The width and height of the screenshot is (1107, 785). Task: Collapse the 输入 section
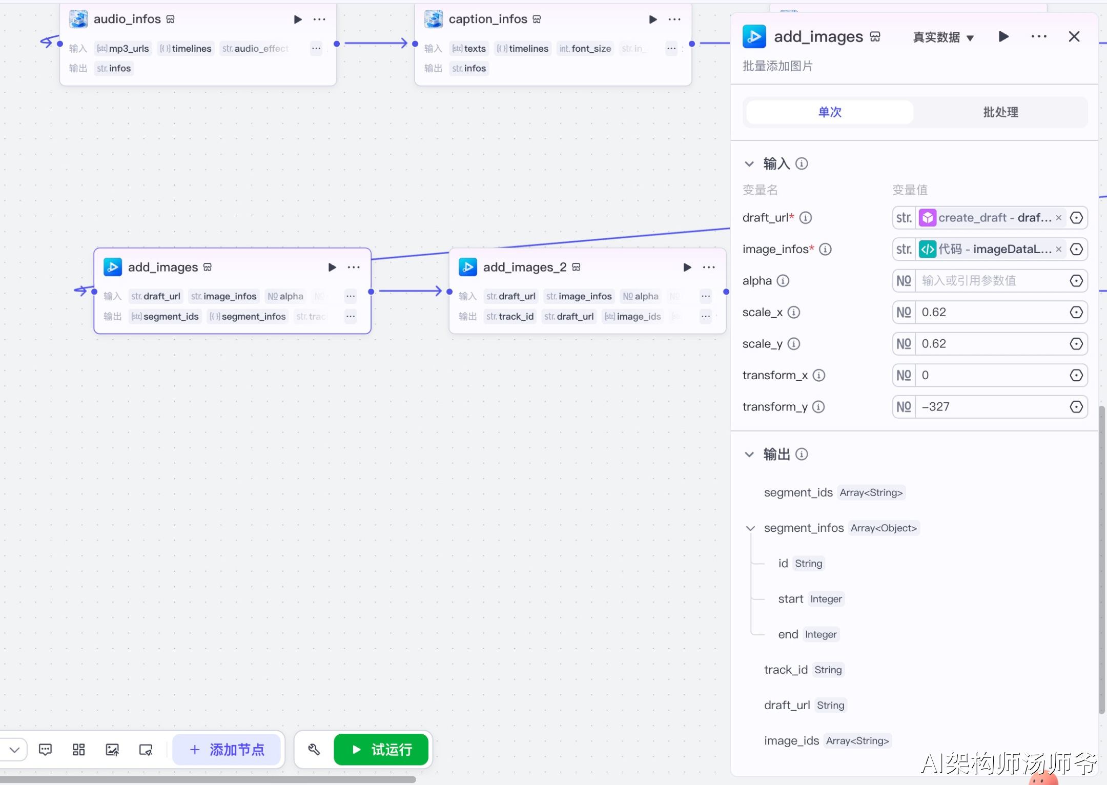tap(749, 164)
